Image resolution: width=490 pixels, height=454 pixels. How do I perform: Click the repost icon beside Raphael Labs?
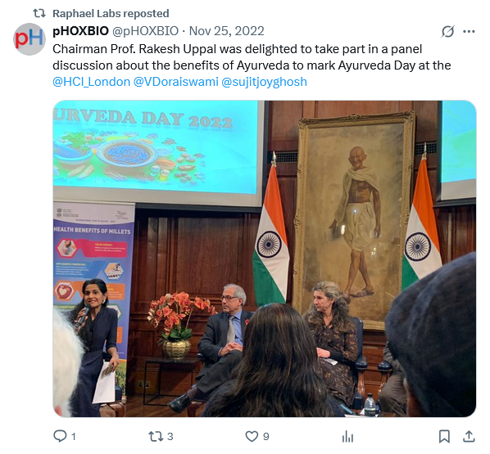click(39, 13)
